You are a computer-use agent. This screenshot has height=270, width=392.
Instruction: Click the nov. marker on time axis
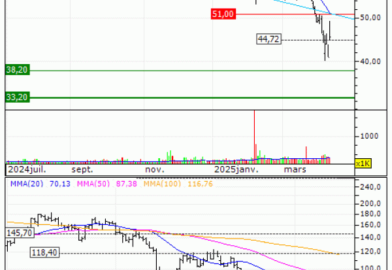(x=154, y=169)
